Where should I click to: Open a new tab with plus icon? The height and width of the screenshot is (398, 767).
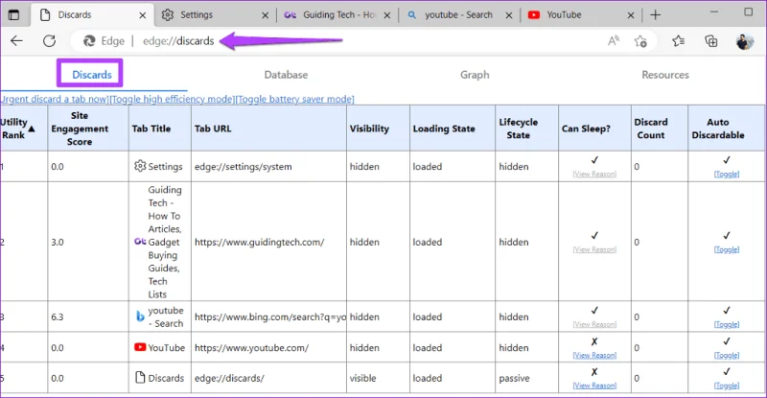[x=656, y=15]
